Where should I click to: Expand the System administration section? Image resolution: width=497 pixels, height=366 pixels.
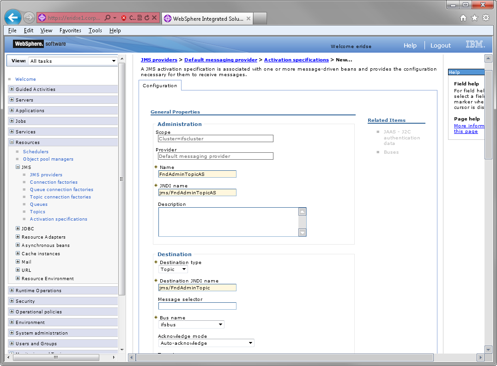tap(12, 333)
